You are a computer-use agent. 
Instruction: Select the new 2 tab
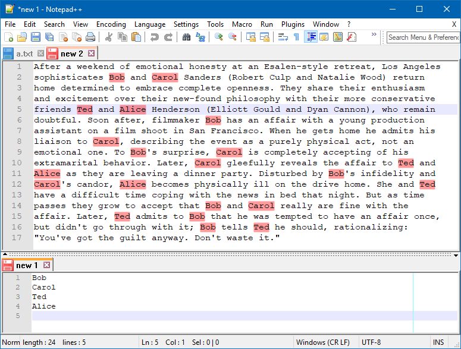[x=71, y=54]
